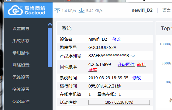Viewport: 172px width, 110px height.
Task: Click the 1.4 KB/s upload rate
Action: (69, 11)
